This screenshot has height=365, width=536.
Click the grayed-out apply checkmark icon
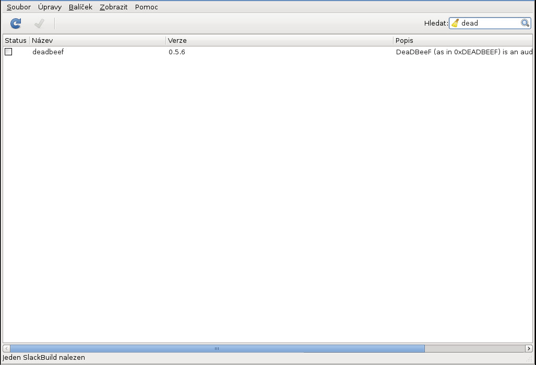tap(39, 23)
